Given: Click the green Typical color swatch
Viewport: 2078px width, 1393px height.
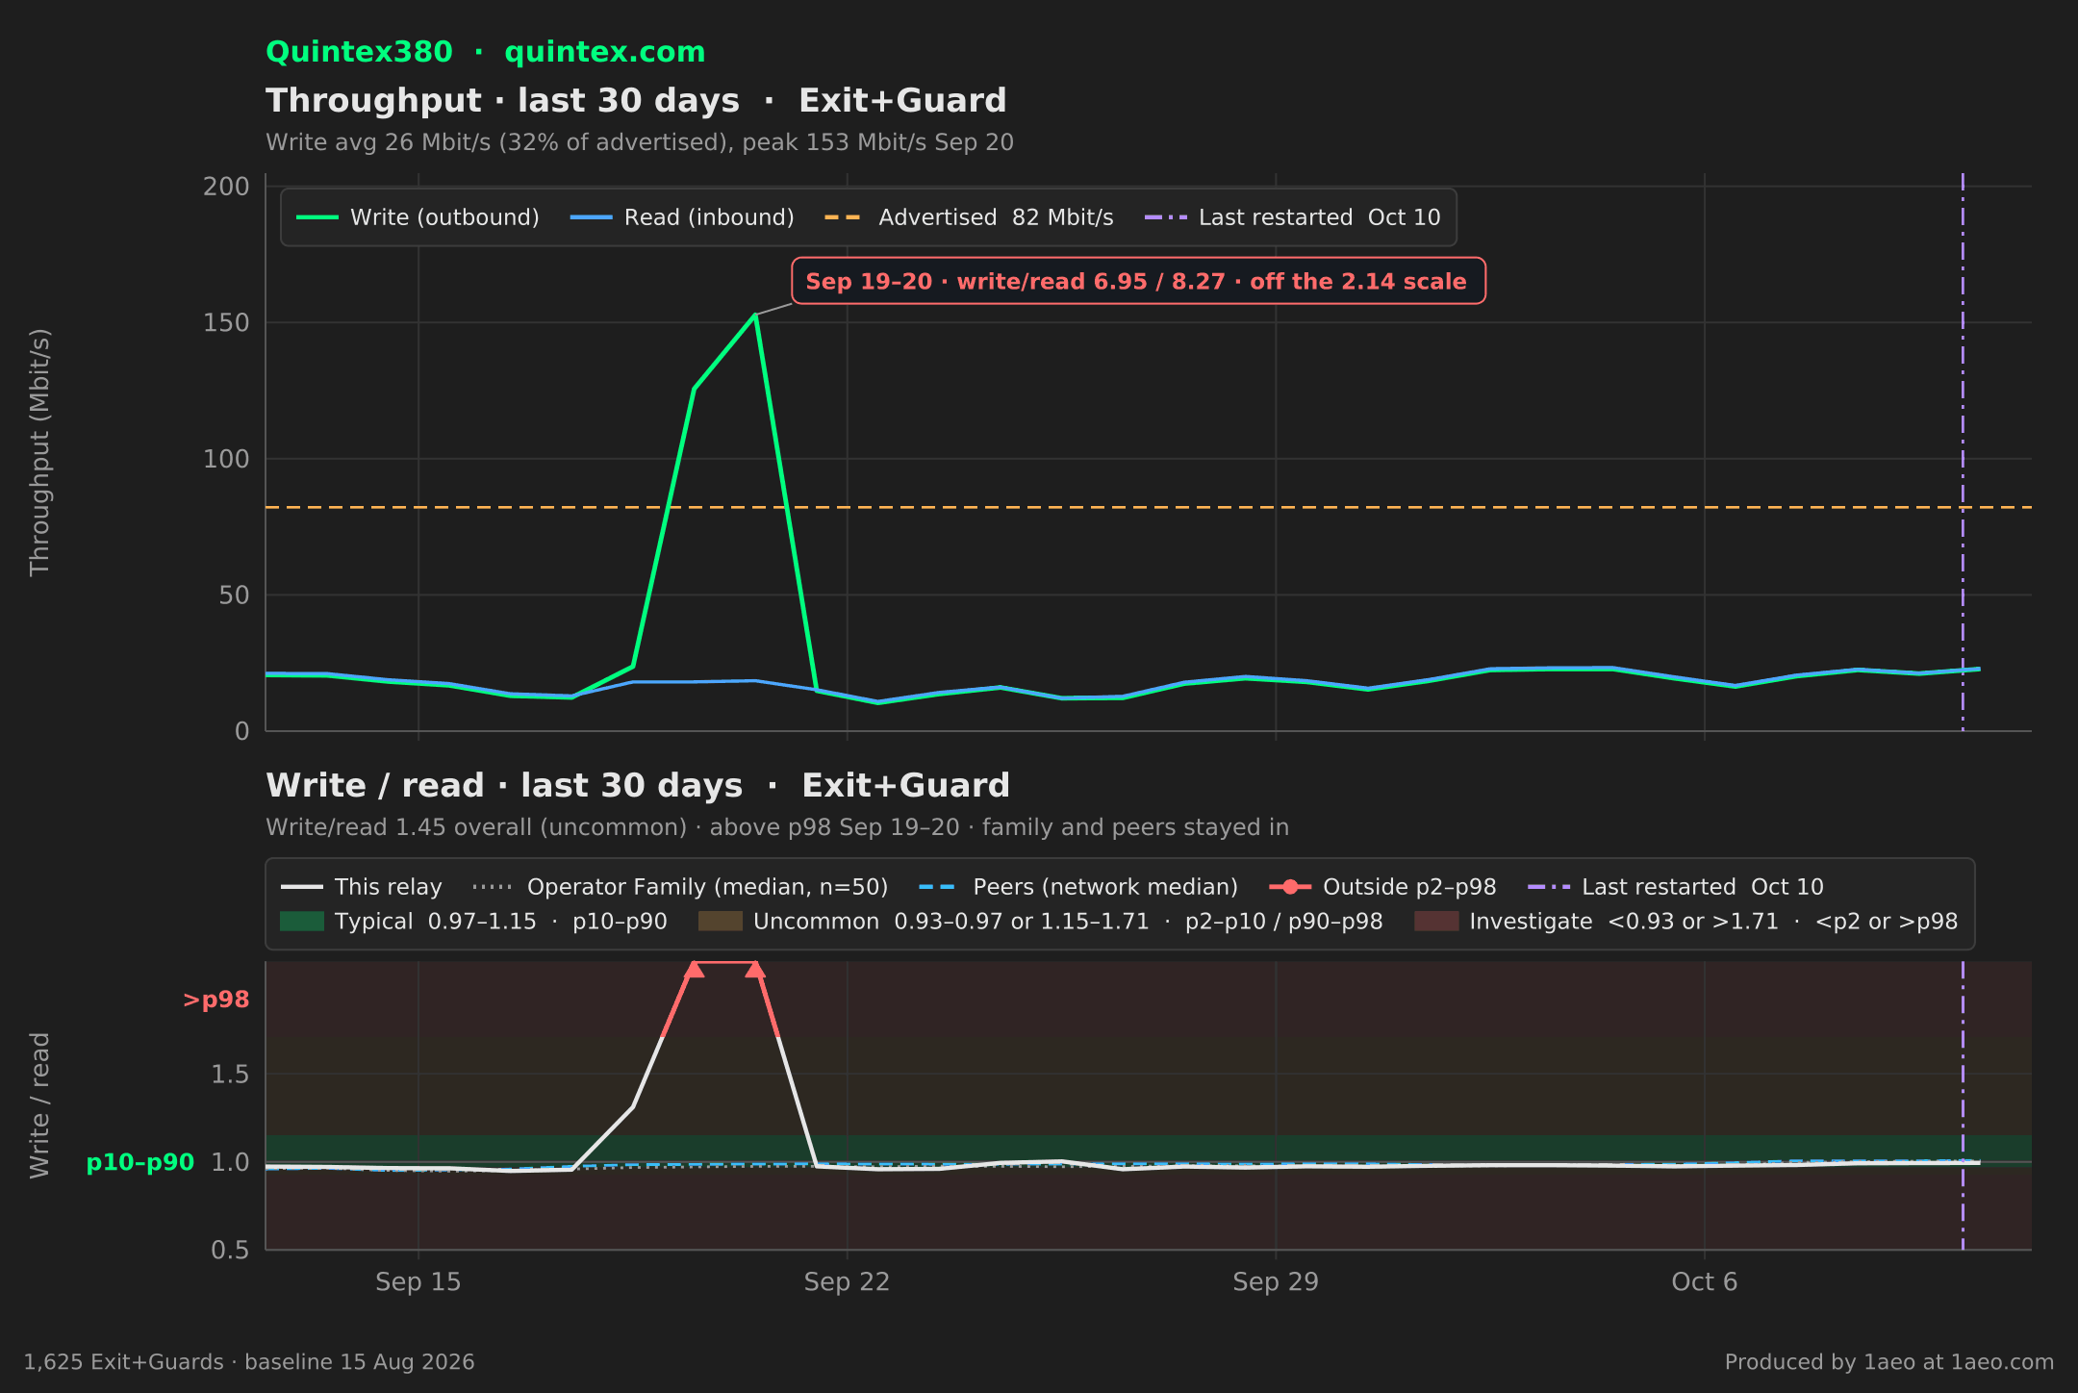Looking at the screenshot, I should tap(302, 922).
